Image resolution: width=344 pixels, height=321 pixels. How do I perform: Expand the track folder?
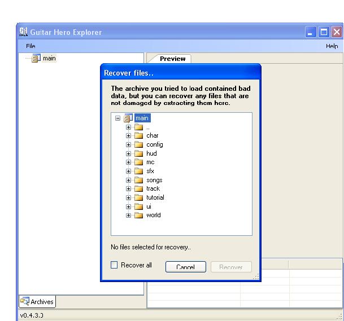click(x=129, y=188)
